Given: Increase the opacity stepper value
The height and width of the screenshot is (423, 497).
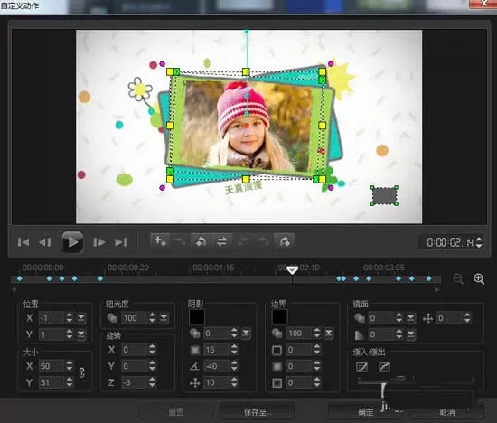Looking at the screenshot, I should tap(153, 315).
